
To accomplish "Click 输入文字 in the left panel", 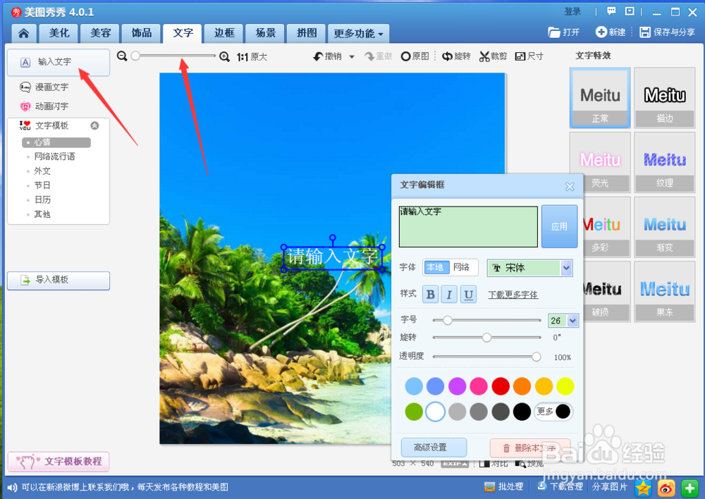I will point(59,62).
